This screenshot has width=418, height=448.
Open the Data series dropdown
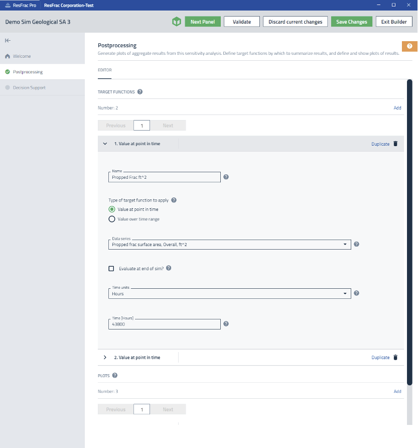pyautogui.click(x=229, y=245)
